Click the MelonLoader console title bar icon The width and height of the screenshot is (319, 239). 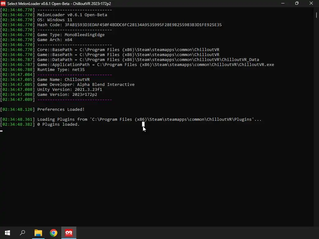3,3
